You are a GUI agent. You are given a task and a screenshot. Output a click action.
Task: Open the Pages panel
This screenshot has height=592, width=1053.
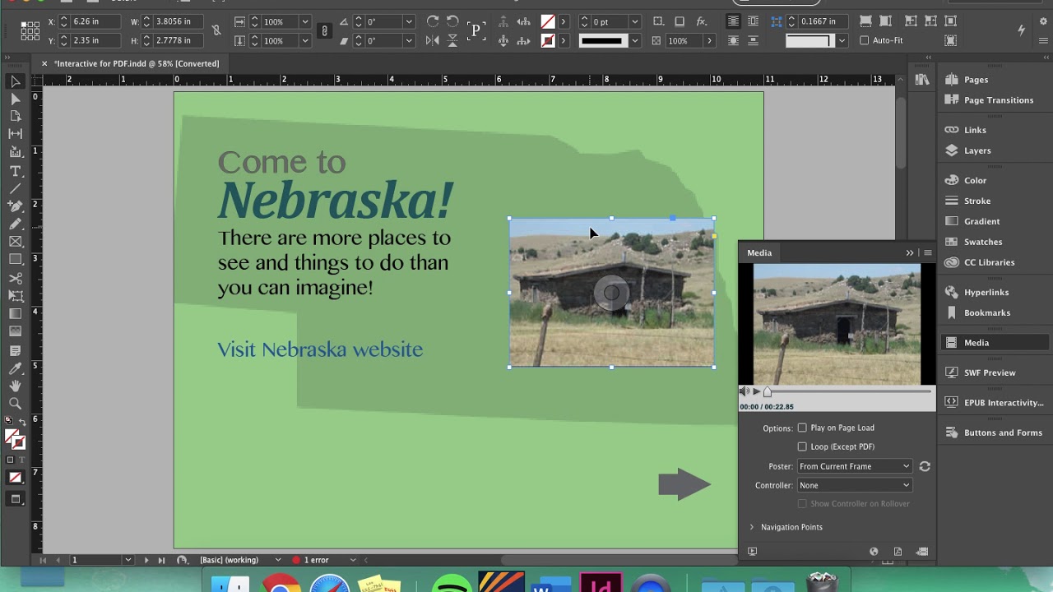976,80
